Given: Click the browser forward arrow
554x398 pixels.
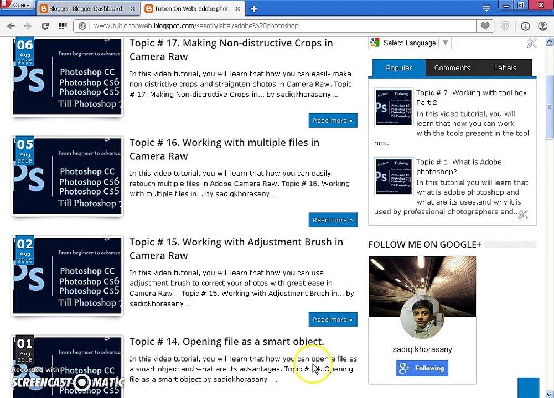Looking at the screenshot, I should pos(28,26).
